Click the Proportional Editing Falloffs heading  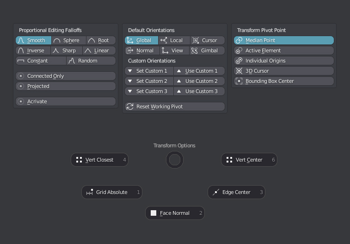pos(50,30)
